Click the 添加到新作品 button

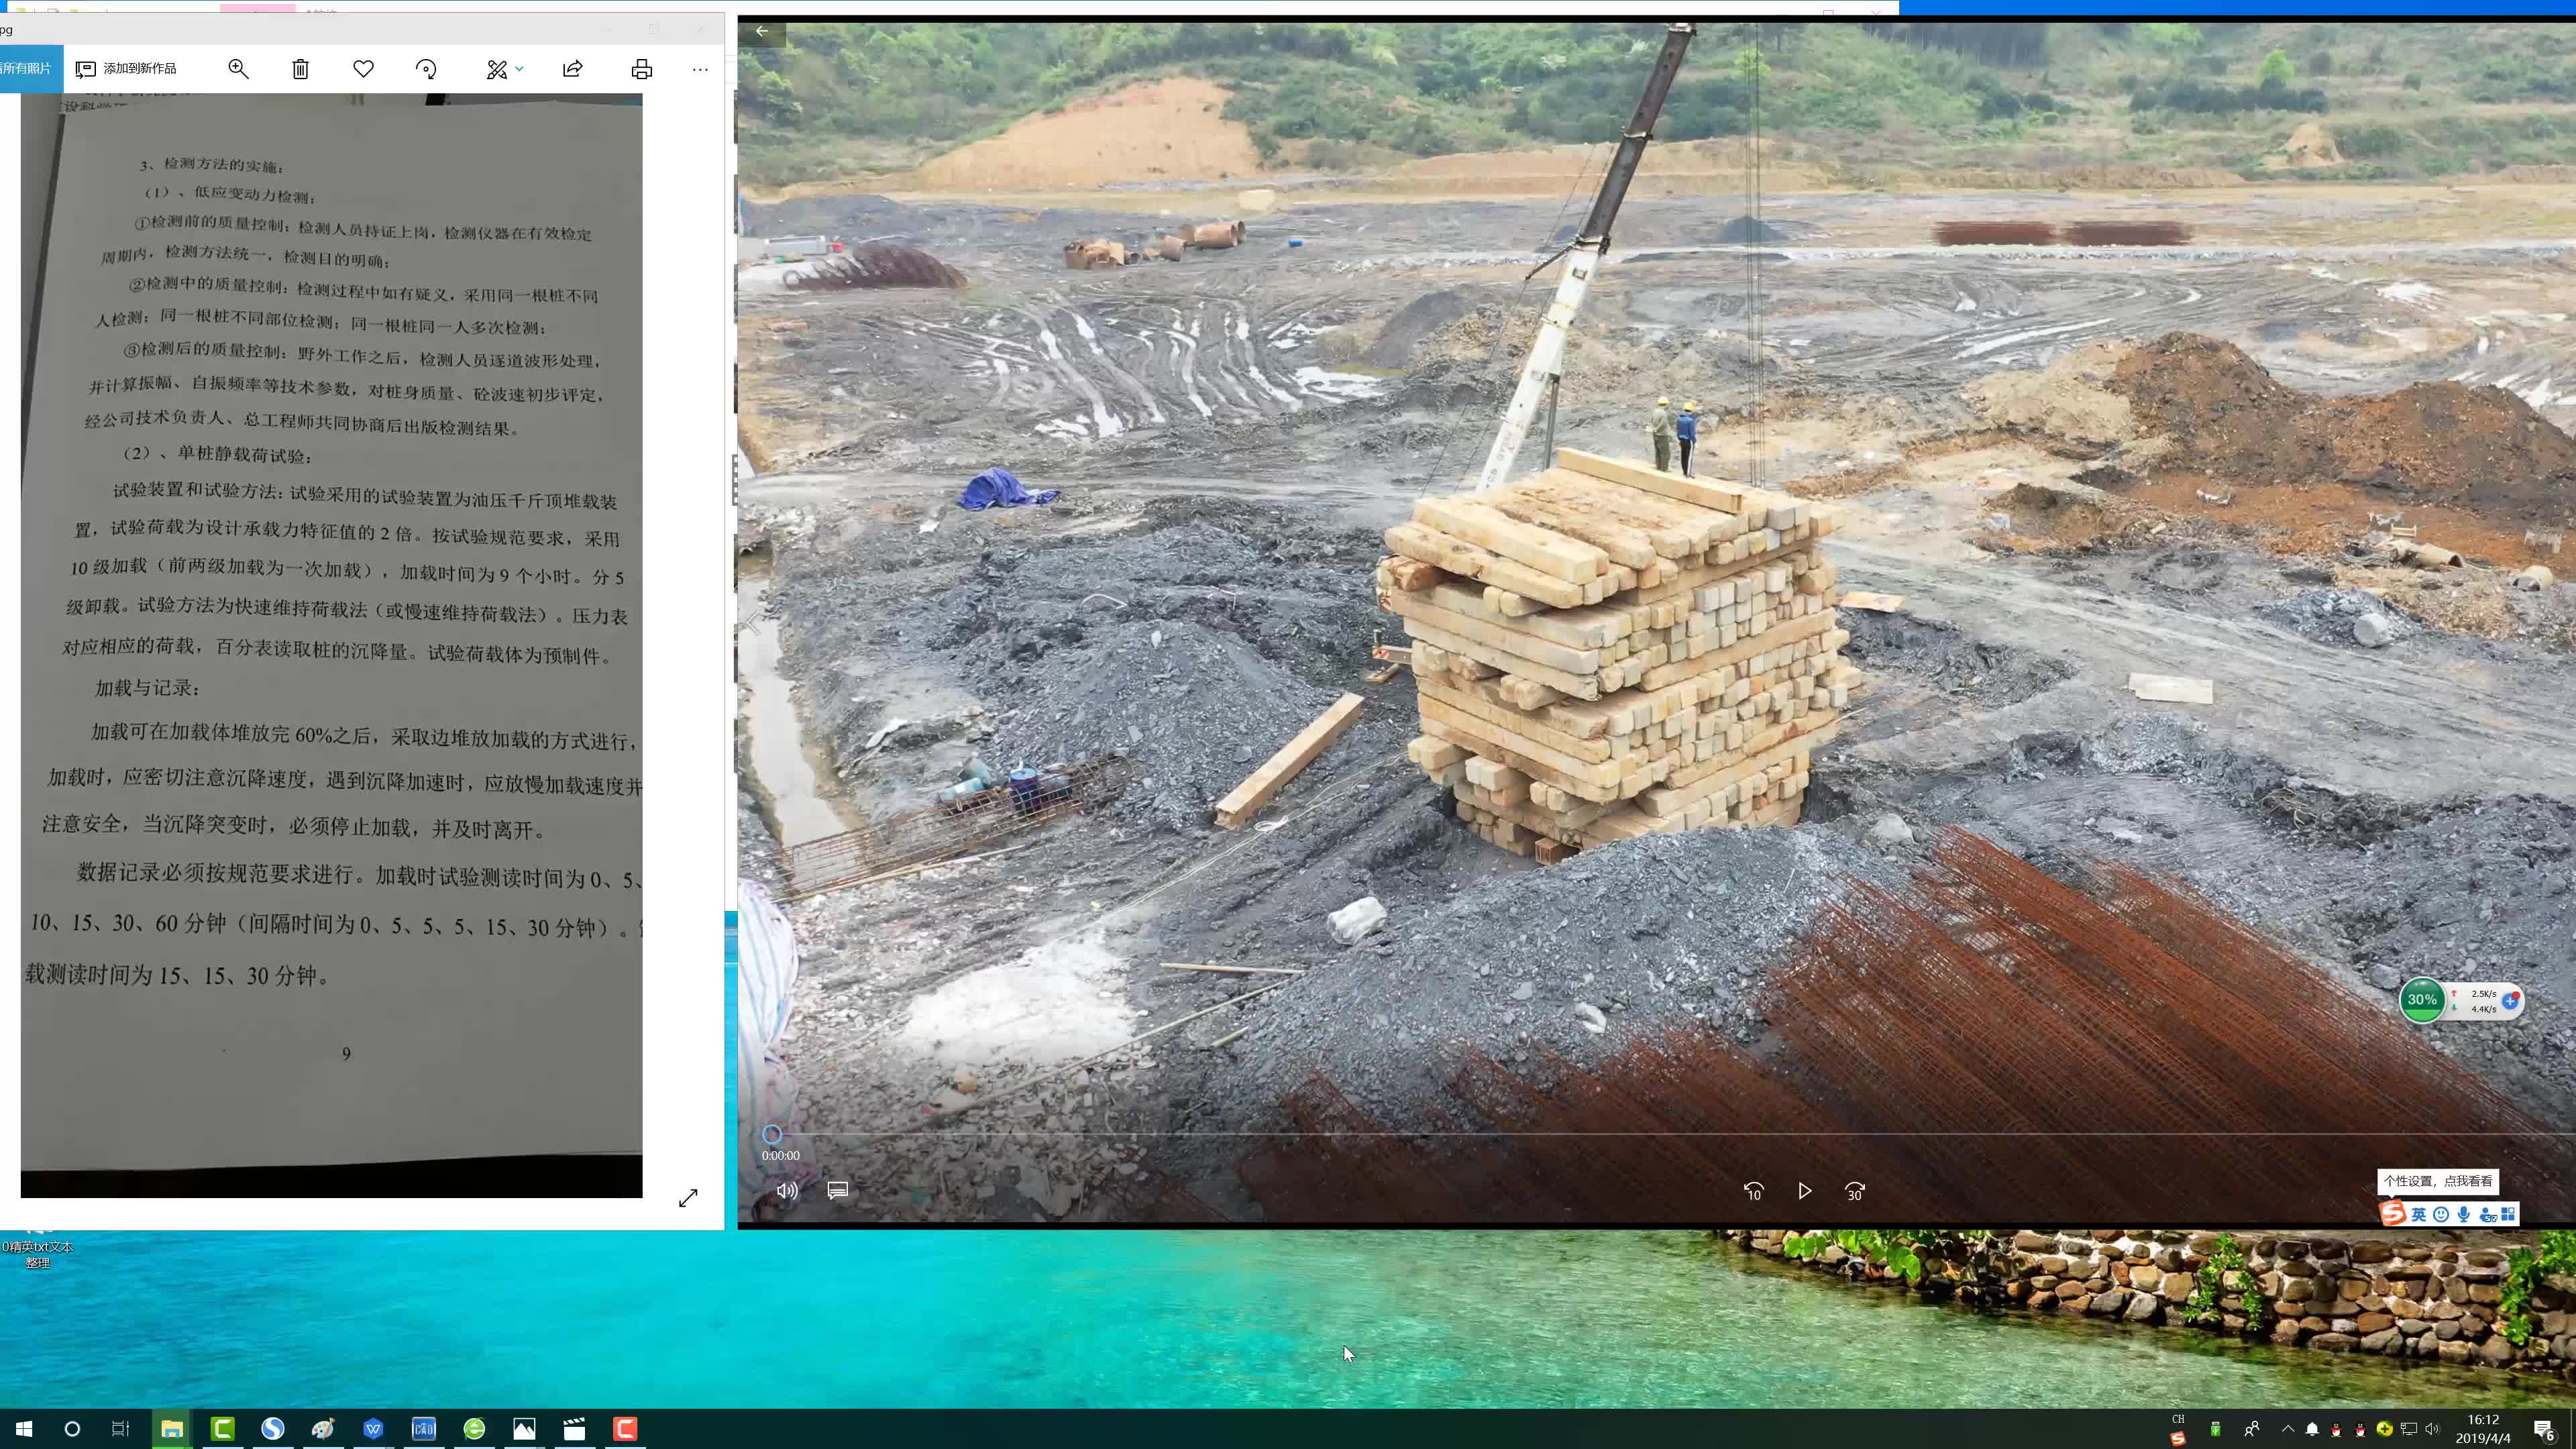(126, 69)
